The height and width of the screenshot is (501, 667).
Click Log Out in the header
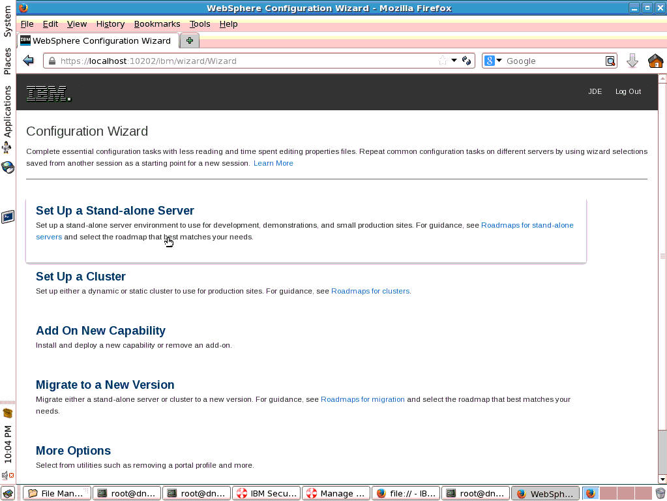628,91
